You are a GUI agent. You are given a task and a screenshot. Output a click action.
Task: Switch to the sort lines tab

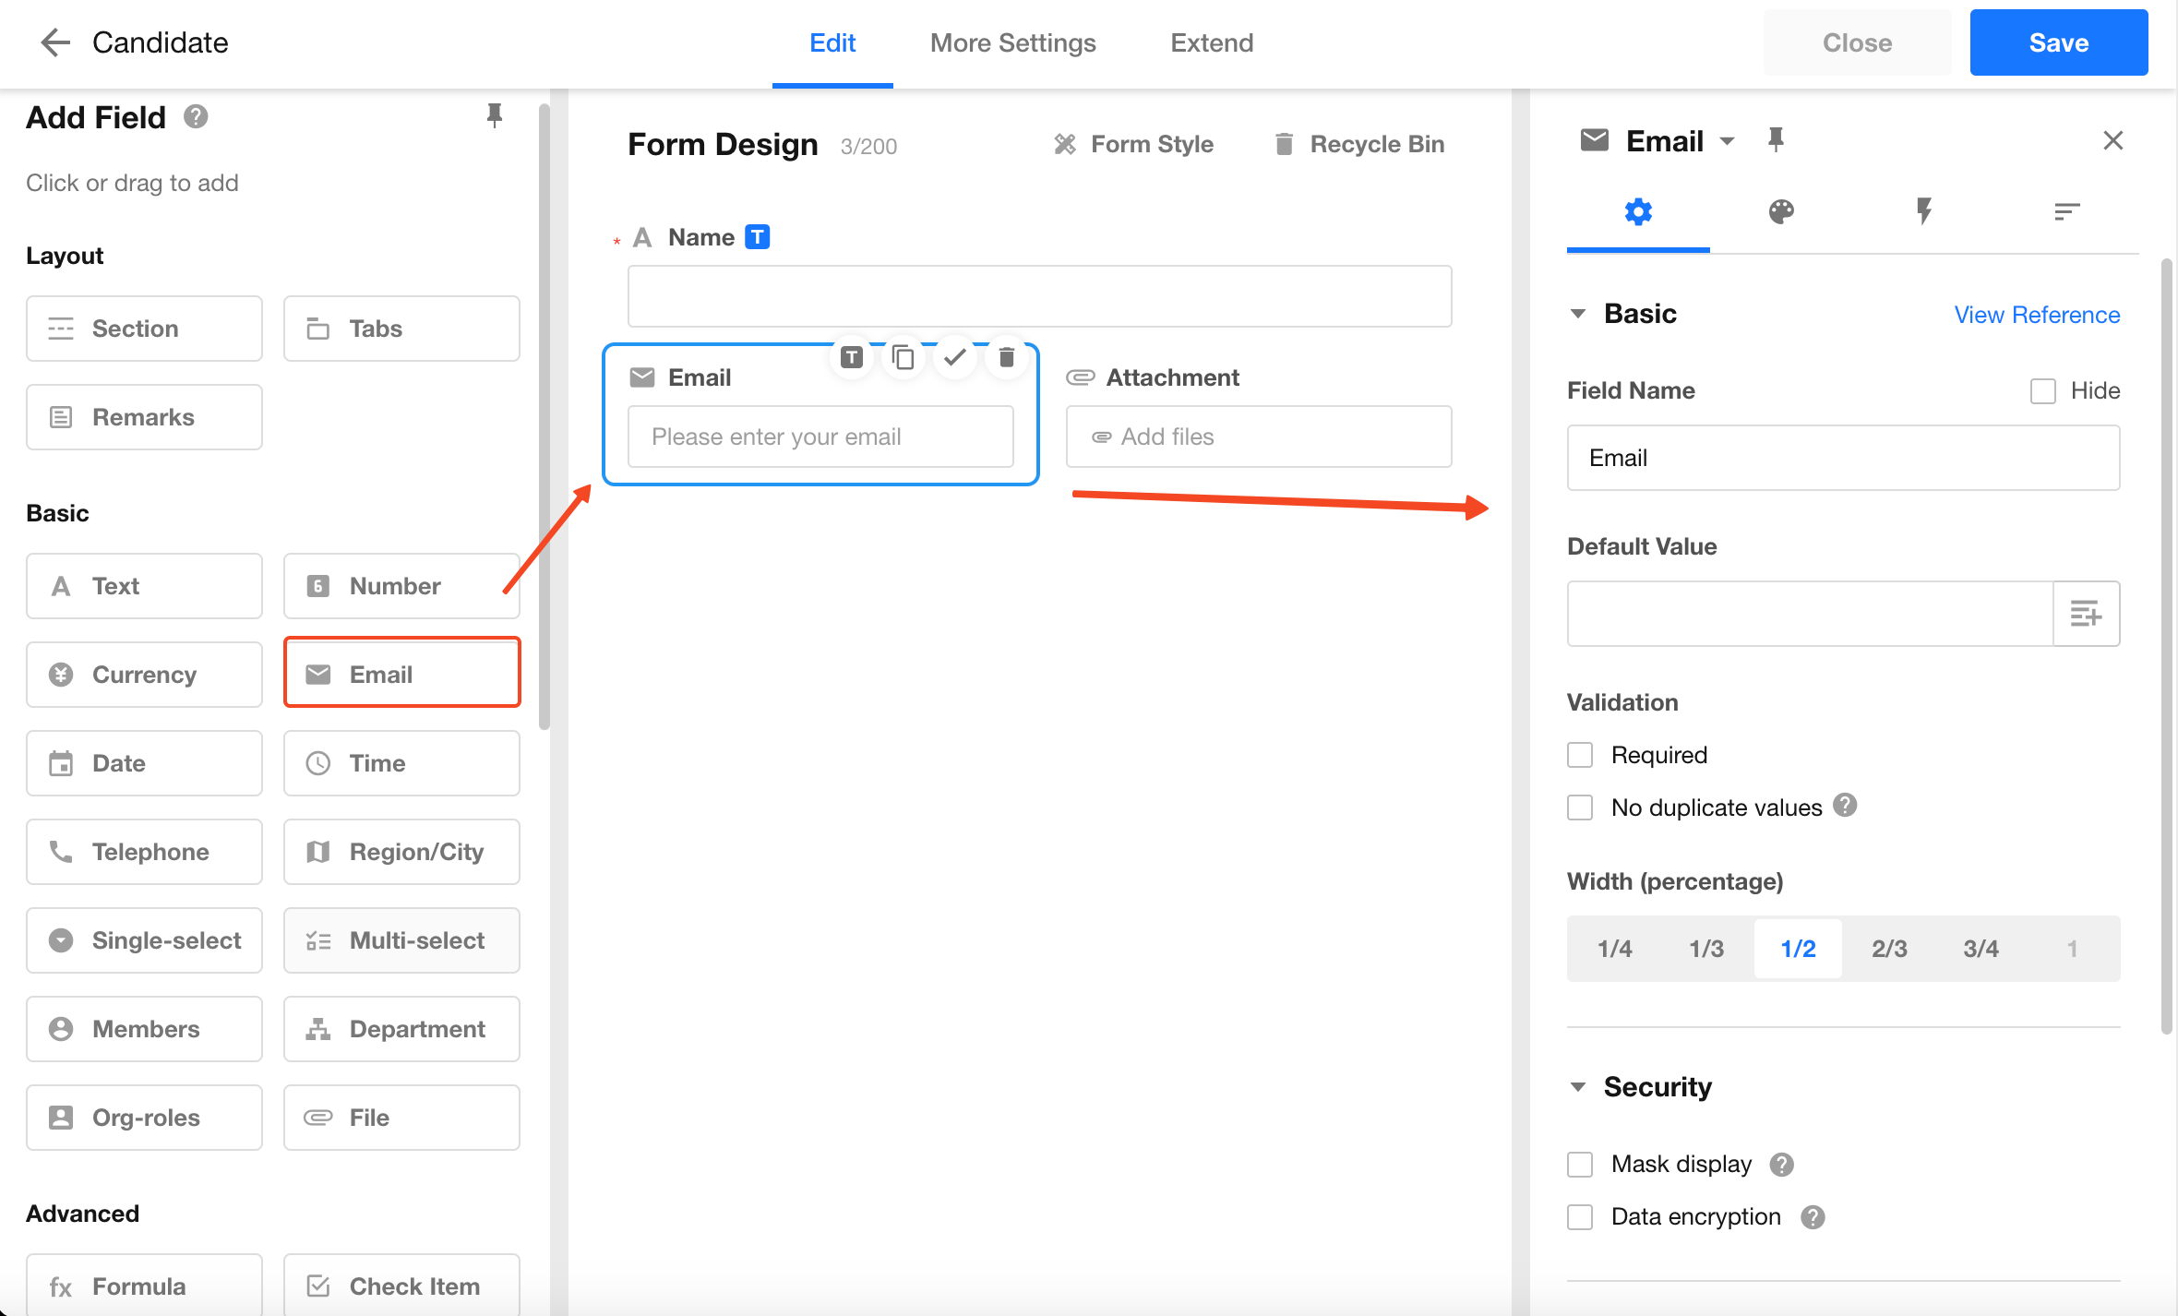2067,212
